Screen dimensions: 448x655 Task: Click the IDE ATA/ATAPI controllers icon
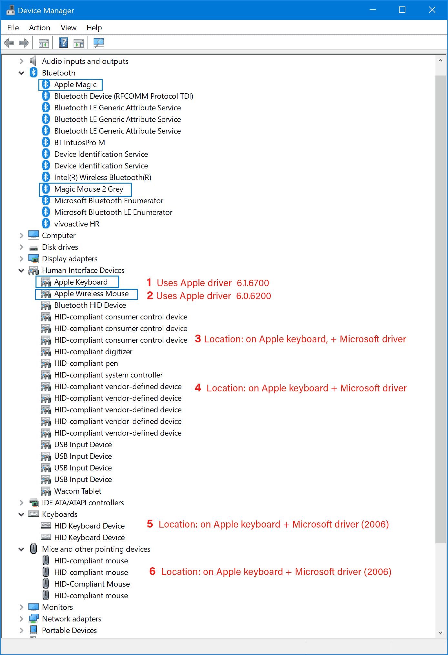tap(34, 502)
